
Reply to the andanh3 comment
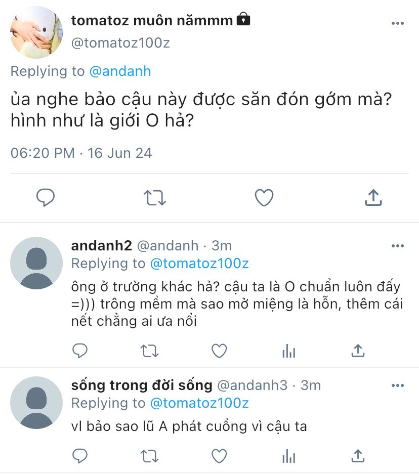tap(80, 456)
